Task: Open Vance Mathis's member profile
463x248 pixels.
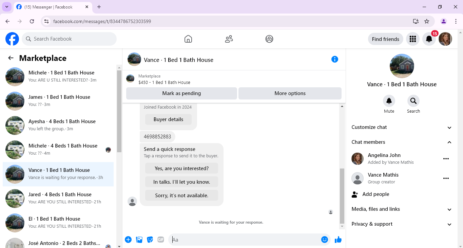Action: (x=383, y=175)
